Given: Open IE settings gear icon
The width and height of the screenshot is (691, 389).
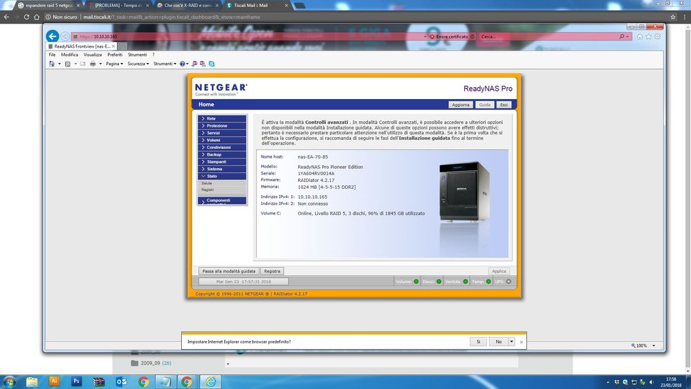Looking at the screenshot, I should [657, 37].
